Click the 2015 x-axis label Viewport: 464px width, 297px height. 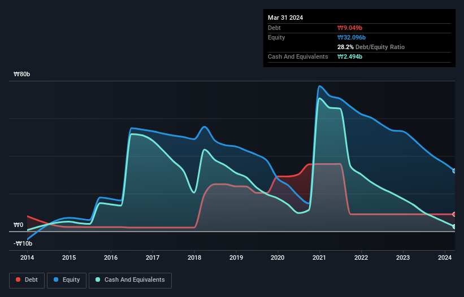69,257
